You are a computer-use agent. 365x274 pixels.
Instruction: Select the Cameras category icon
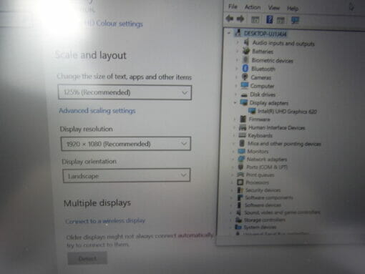click(x=245, y=77)
